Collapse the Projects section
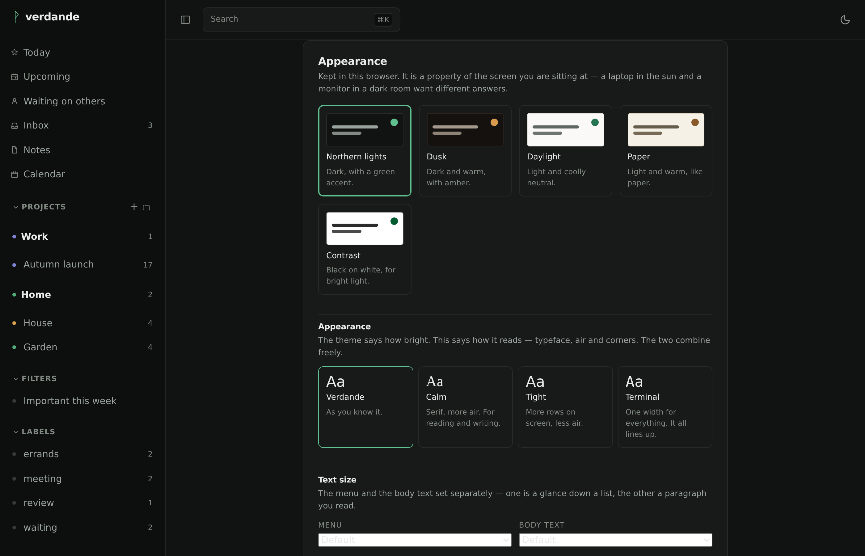The height and width of the screenshot is (556, 865). click(x=39, y=207)
